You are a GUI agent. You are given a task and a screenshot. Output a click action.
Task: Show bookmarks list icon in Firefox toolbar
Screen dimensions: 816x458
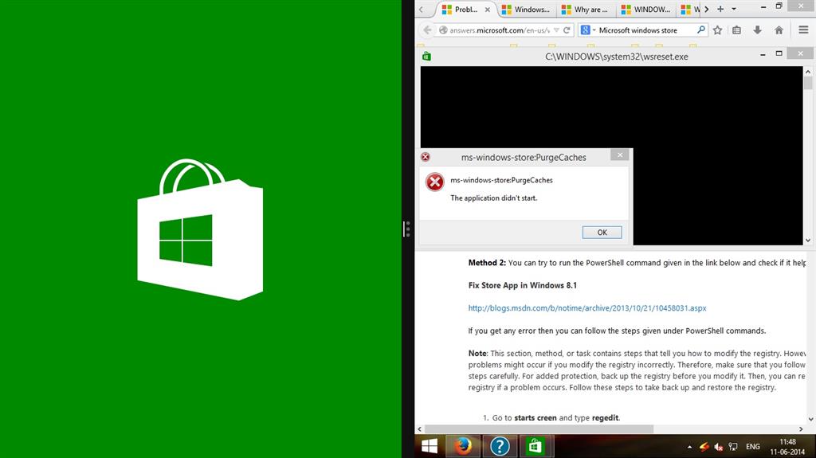[x=736, y=30]
